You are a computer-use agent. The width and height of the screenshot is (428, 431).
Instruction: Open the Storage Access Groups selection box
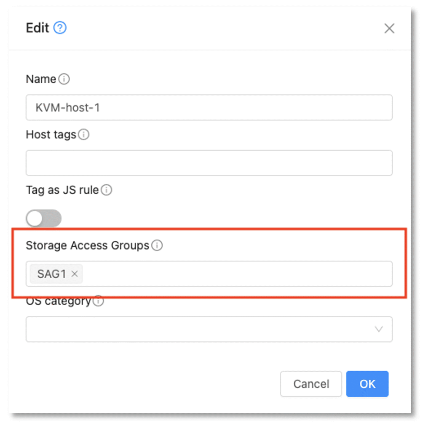[236, 274]
